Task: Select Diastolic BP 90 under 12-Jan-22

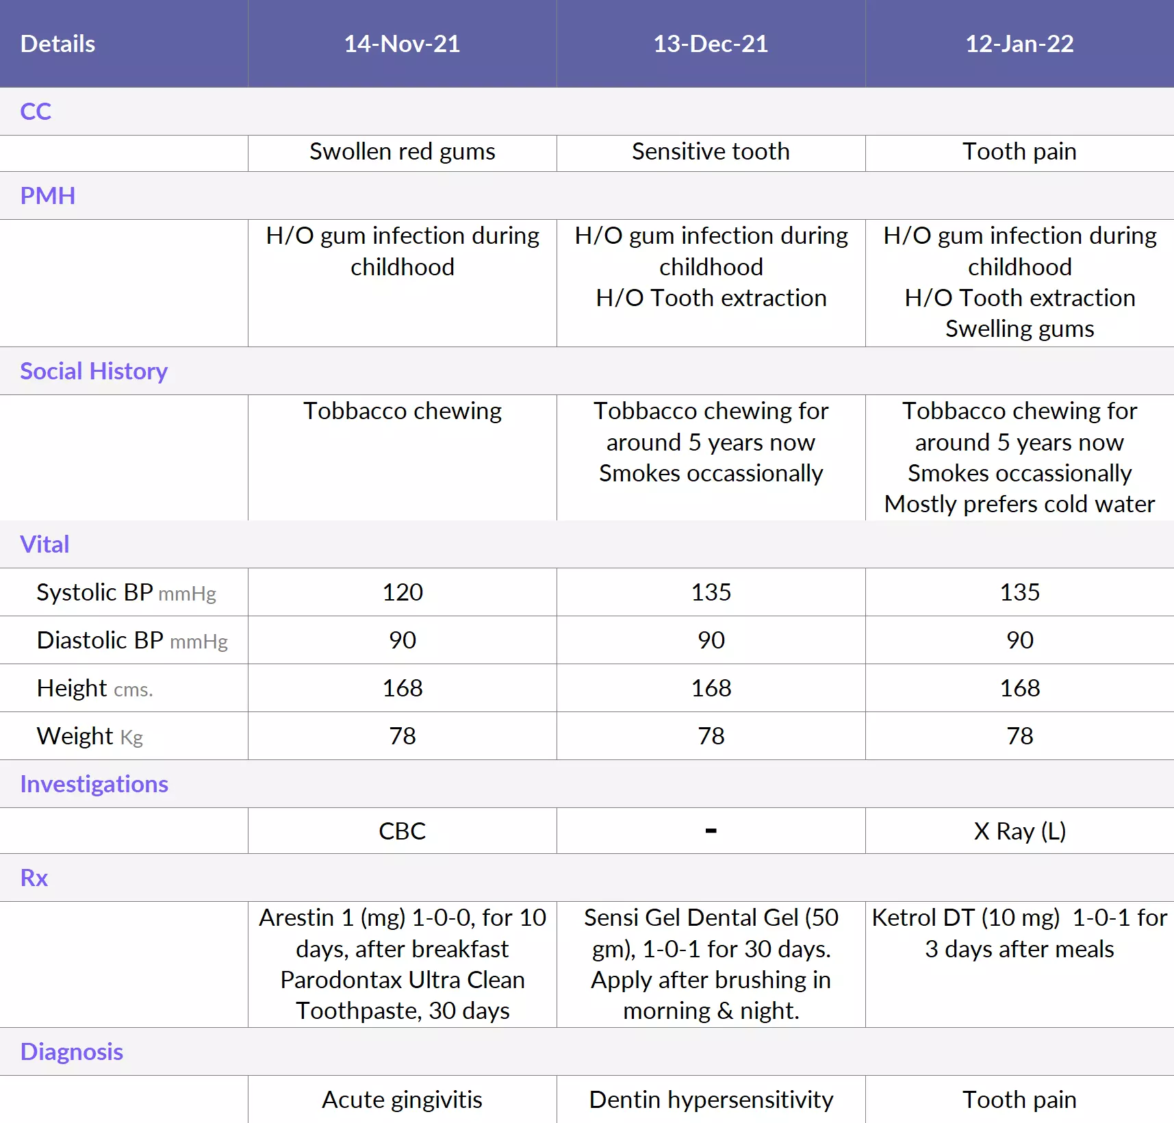Action: (1020, 640)
